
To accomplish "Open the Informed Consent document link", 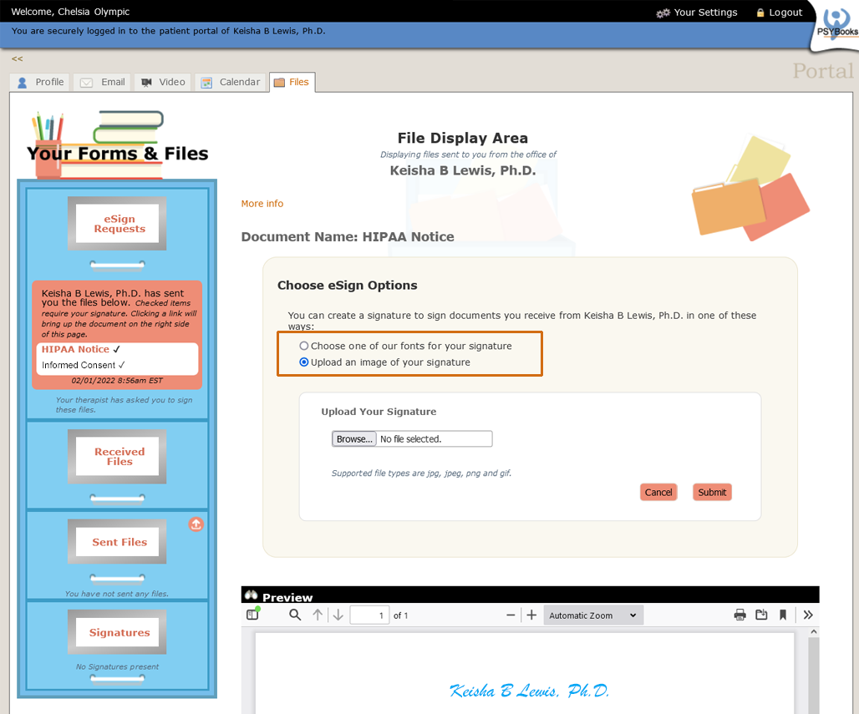I will [x=79, y=365].
